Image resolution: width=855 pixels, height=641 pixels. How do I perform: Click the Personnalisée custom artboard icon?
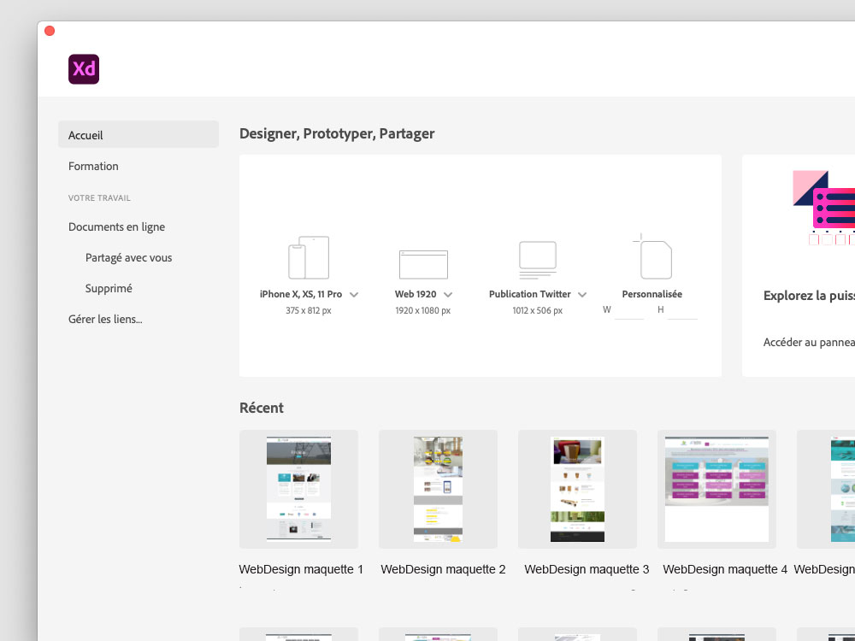(654, 256)
